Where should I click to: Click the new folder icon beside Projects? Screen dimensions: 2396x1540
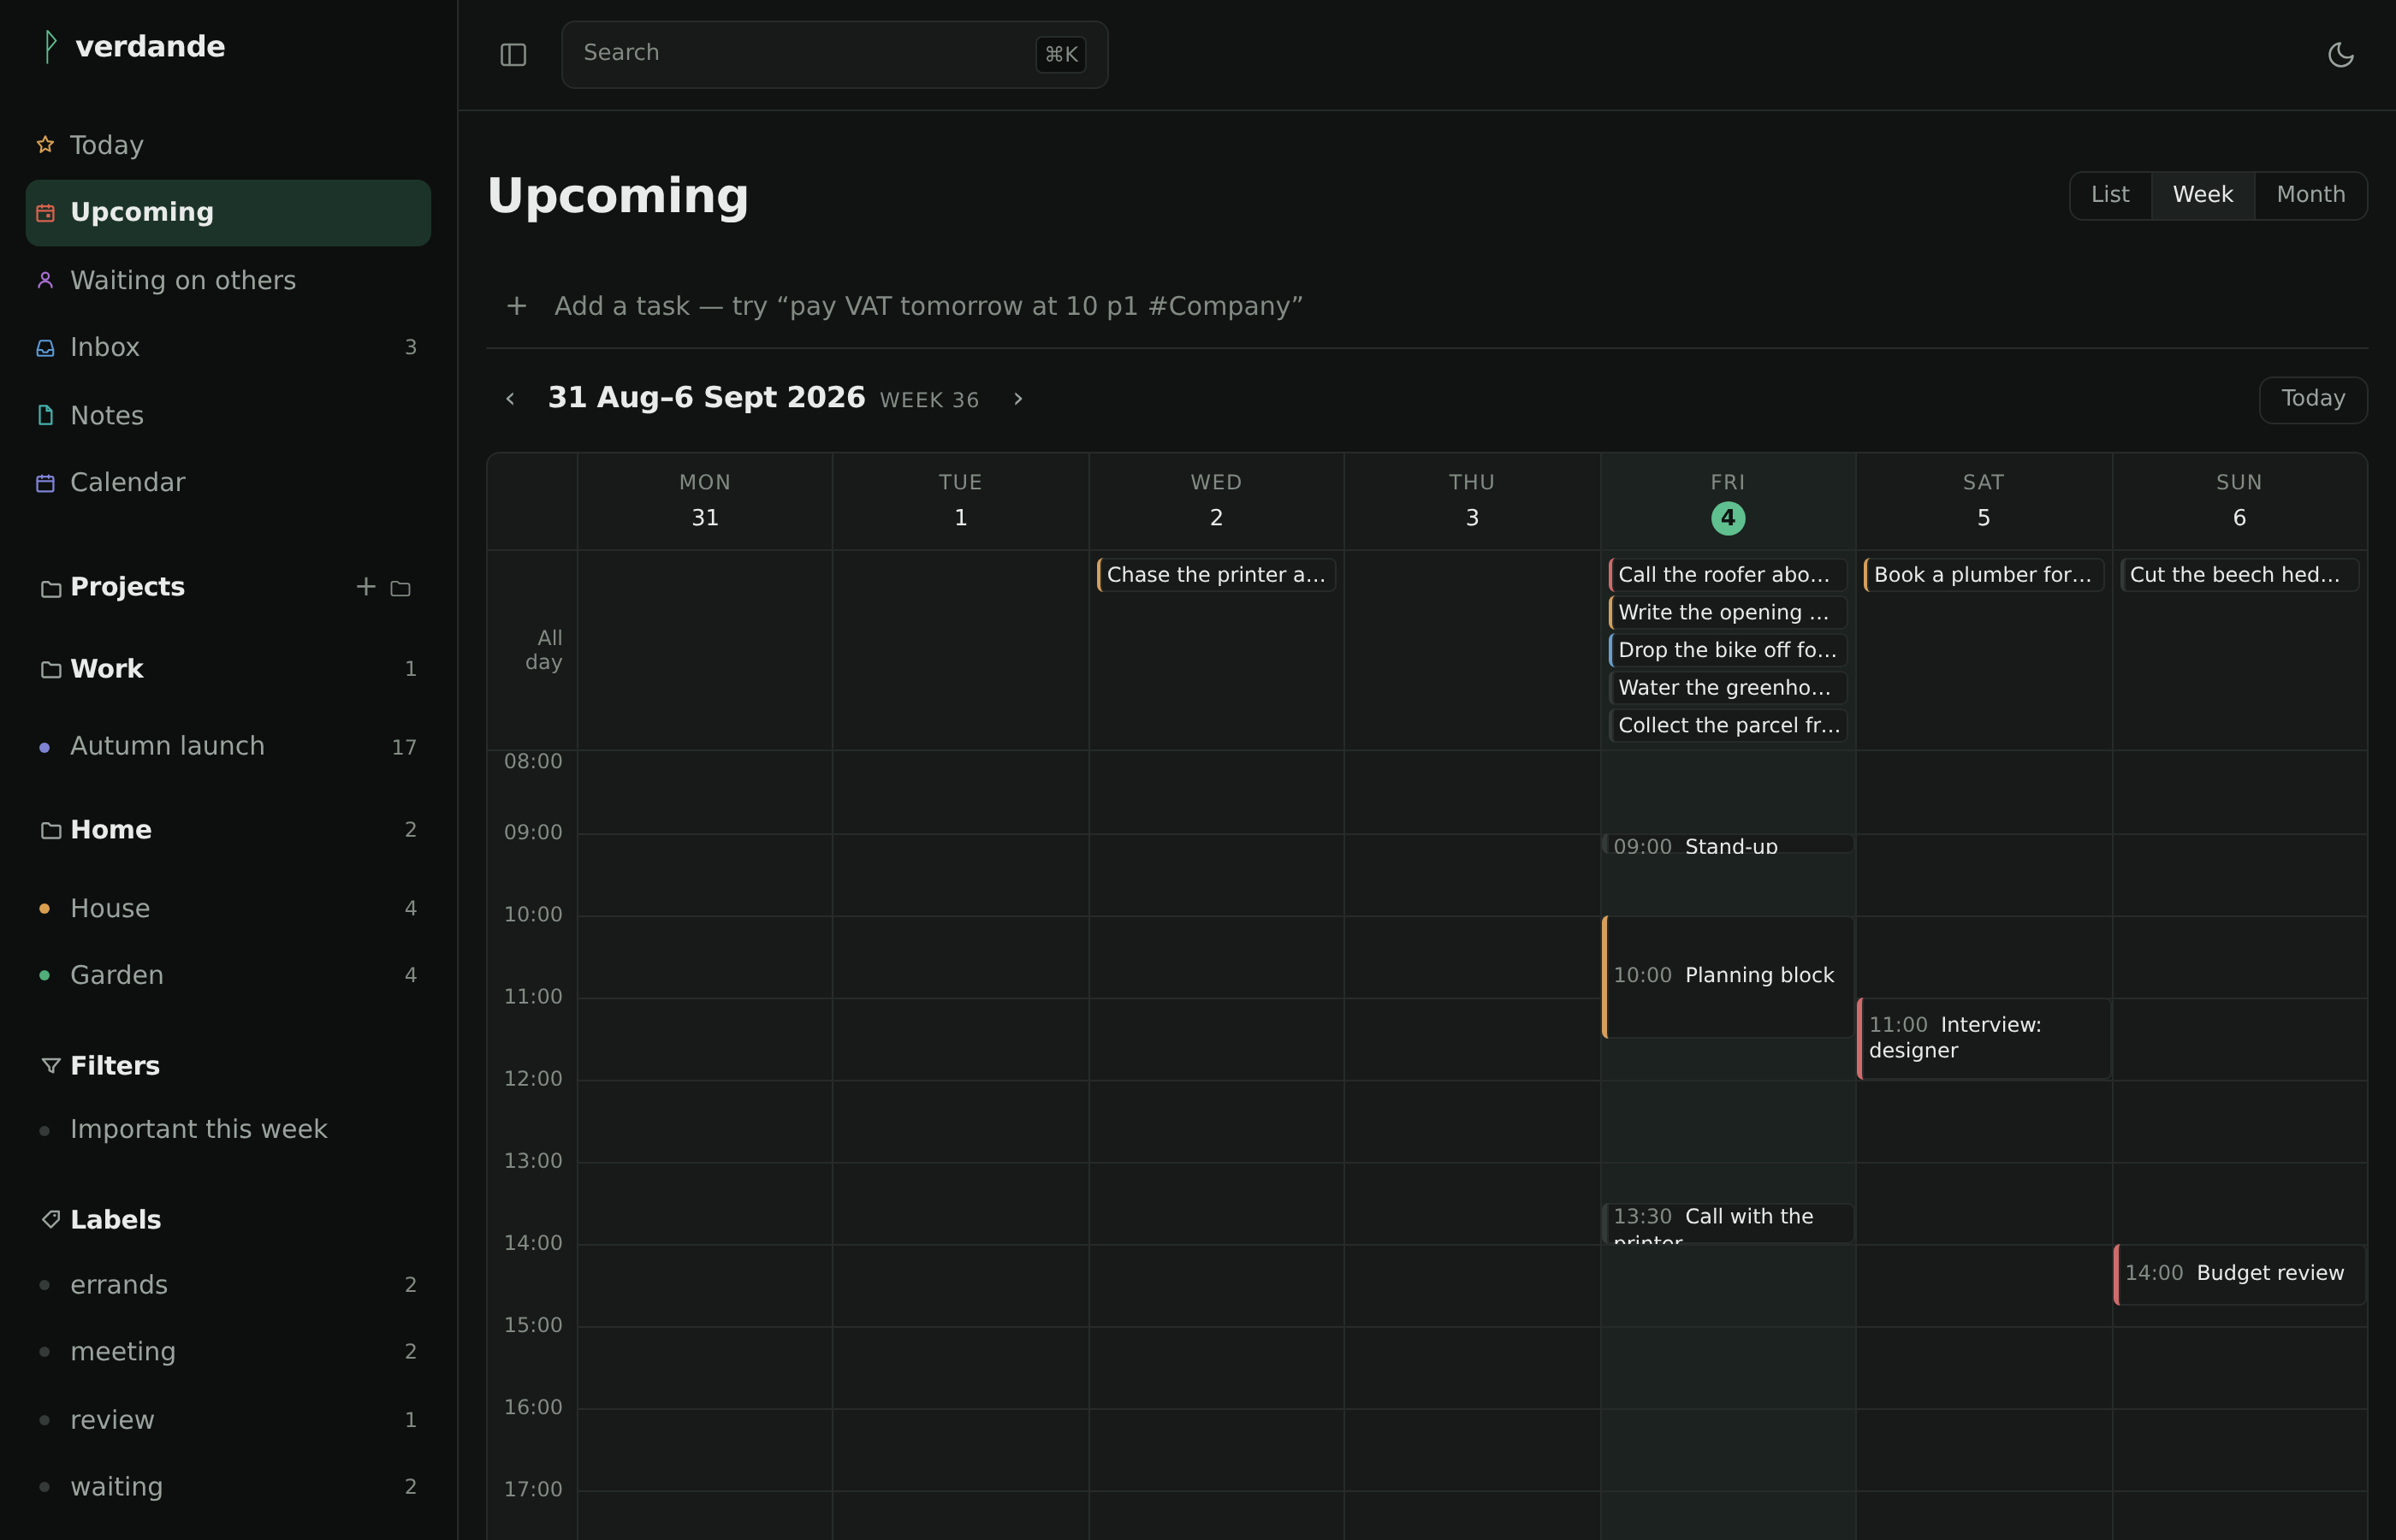coord(400,588)
